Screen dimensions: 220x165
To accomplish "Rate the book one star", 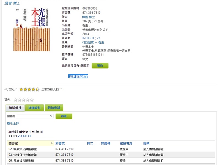I will (15, 100).
